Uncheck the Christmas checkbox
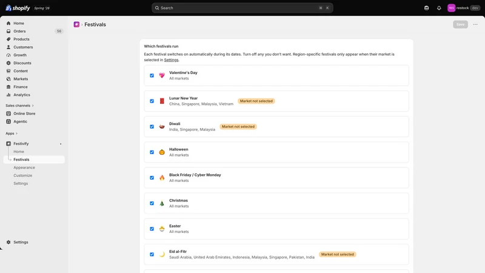485x273 pixels. point(152,203)
